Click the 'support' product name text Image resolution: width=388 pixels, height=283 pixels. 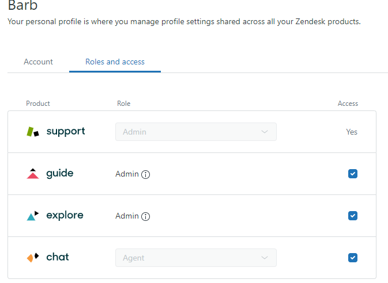coord(65,131)
